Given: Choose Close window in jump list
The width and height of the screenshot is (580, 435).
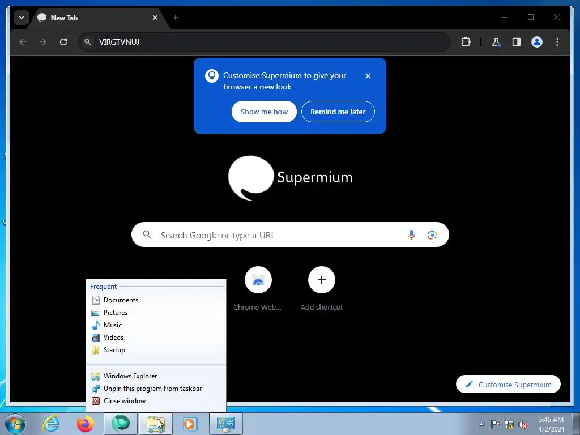Looking at the screenshot, I should click(156, 401).
